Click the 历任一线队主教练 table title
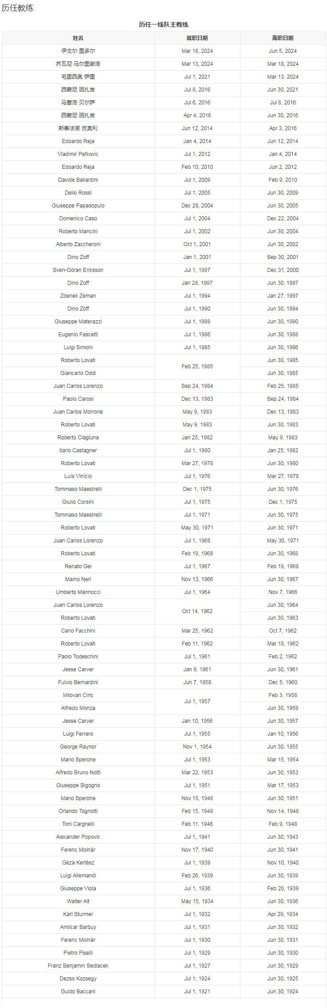Viewport: 327px width, 1008px height. coord(164,24)
